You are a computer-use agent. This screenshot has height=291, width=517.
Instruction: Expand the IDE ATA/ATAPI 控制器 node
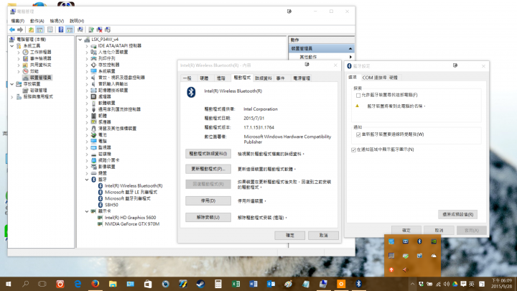(87, 46)
